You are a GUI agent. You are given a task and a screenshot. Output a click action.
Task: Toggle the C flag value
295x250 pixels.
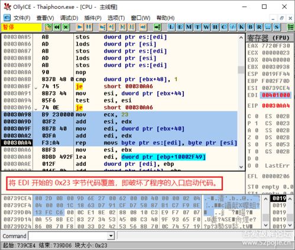click(257, 116)
